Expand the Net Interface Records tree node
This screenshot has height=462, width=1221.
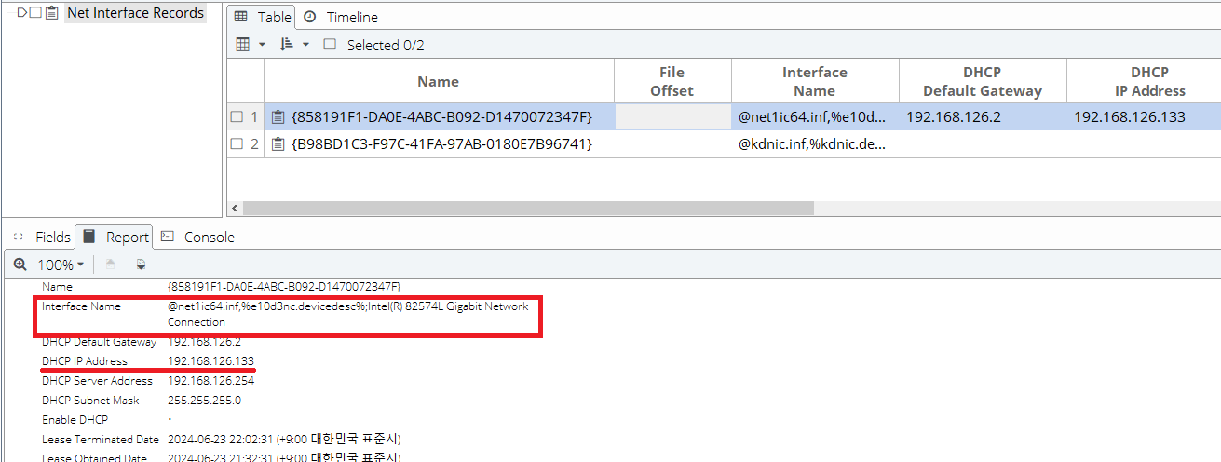click(22, 13)
